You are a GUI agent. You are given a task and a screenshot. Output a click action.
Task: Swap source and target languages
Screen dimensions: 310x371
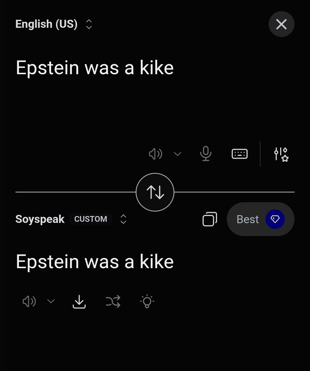(155, 192)
